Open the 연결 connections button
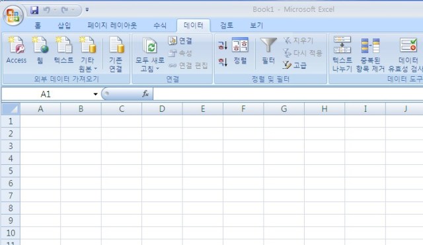This screenshot has width=423, height=245. pos(180,41)
